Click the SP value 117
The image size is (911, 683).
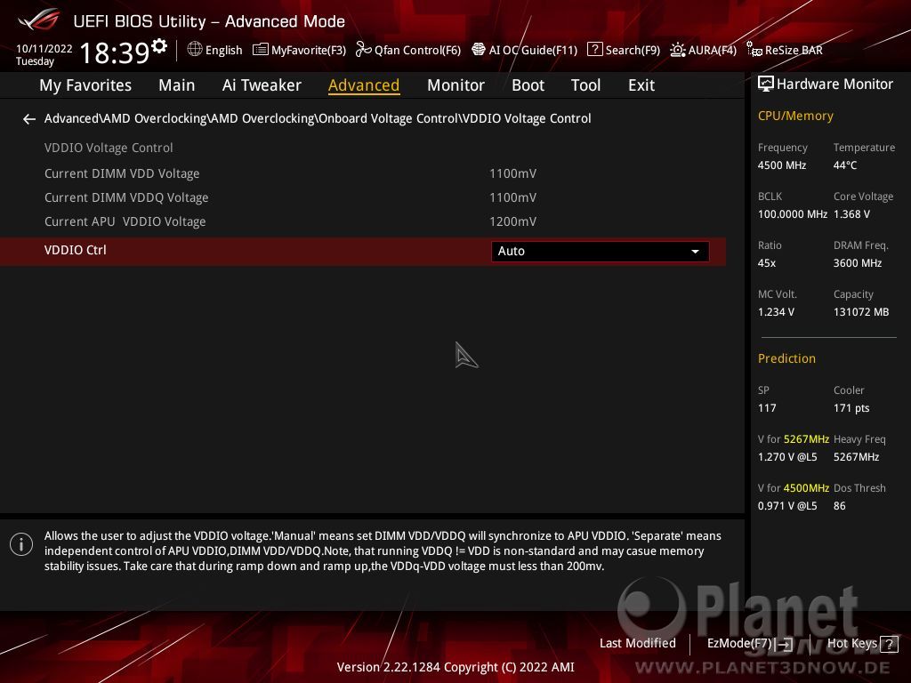(x=767, y=408)
